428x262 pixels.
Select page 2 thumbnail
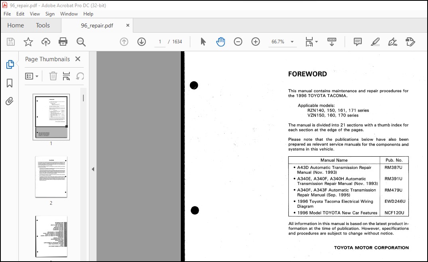point(51,177)
